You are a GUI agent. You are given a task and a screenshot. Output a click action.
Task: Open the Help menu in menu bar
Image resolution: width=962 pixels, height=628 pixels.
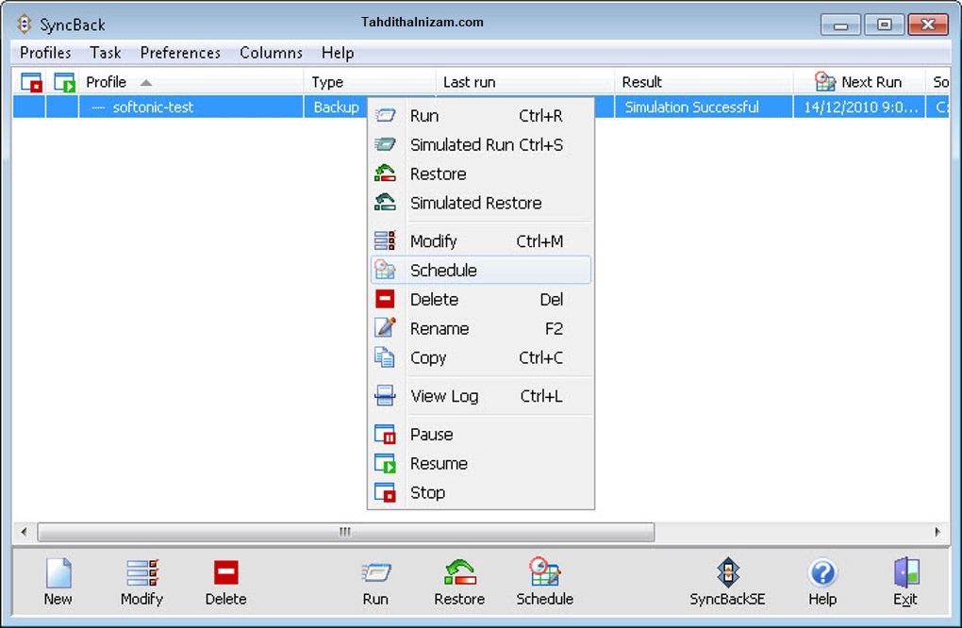pyautogui.click(x=338, y=53)
